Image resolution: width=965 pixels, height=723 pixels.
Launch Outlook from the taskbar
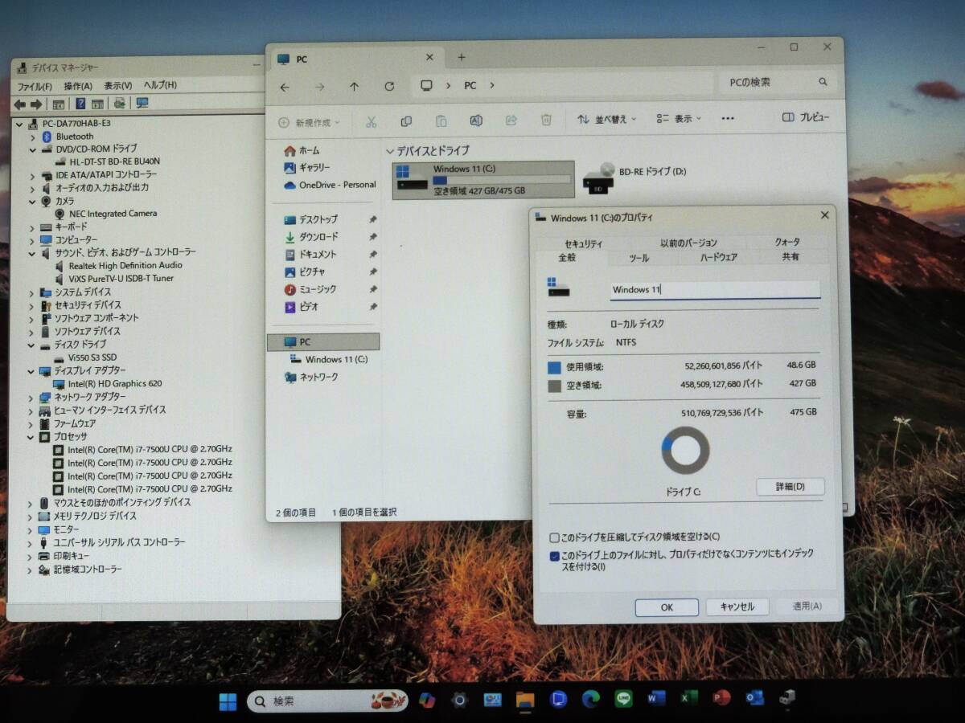[754, 697]
